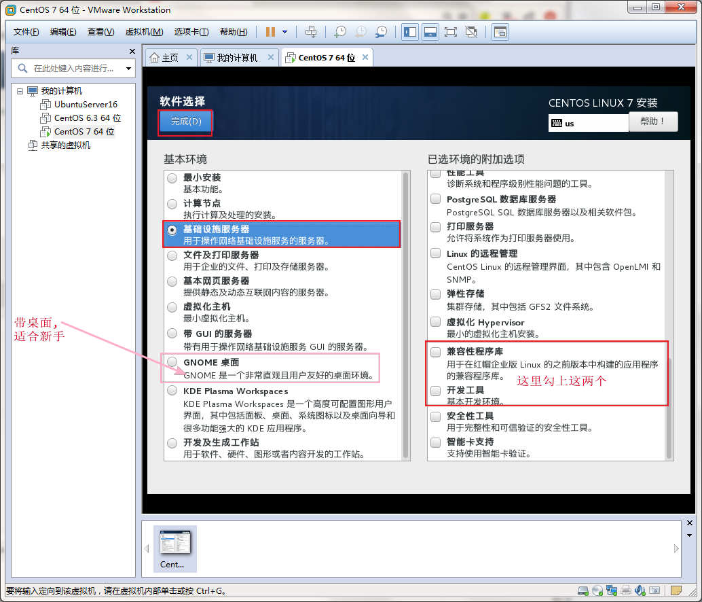Click the us keyboard layout indicator
The width and height of the screenshot is (702, 602).
point(589,123)
